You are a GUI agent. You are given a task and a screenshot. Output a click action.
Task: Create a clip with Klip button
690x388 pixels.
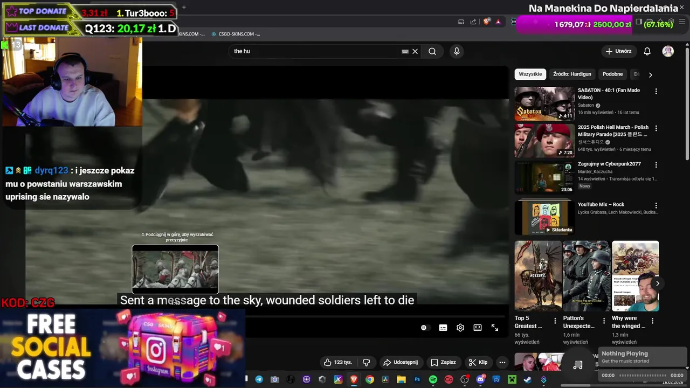click(478, 362)
